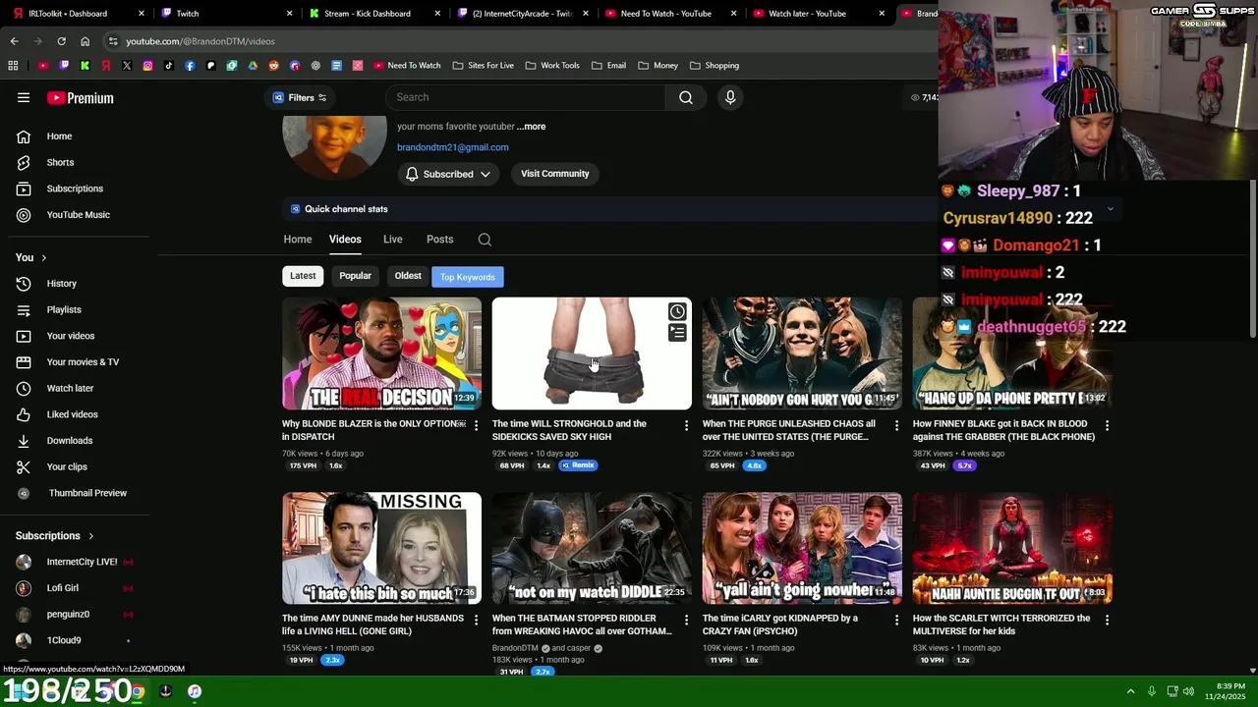The width and height of the screenshot is (1258, 707).
Task: Open Liked videos in the sidebar
Action: (72, 414)
